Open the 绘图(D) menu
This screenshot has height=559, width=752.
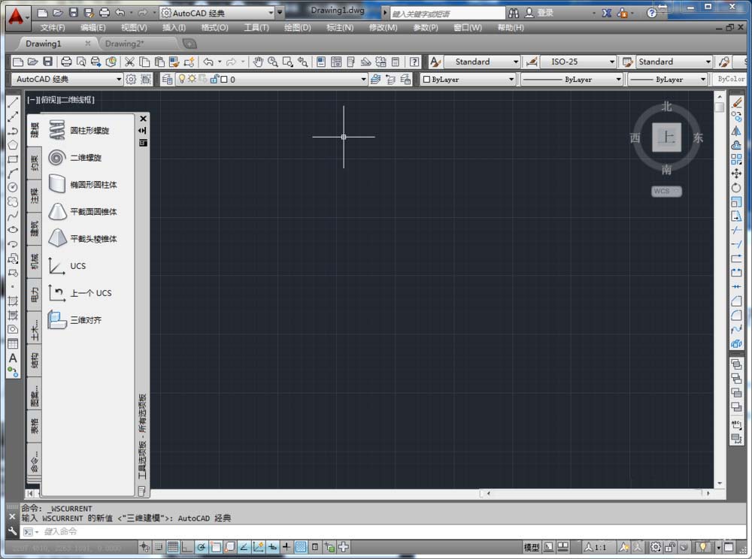tap(297, 28)
